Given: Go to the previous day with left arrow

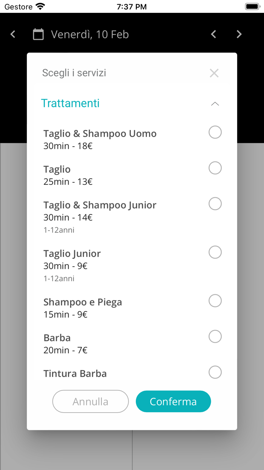Looking at the screenshot, I should 213,34.
